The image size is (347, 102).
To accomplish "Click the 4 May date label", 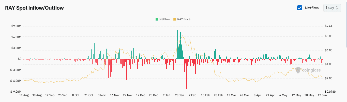I will tap(283, 95).
